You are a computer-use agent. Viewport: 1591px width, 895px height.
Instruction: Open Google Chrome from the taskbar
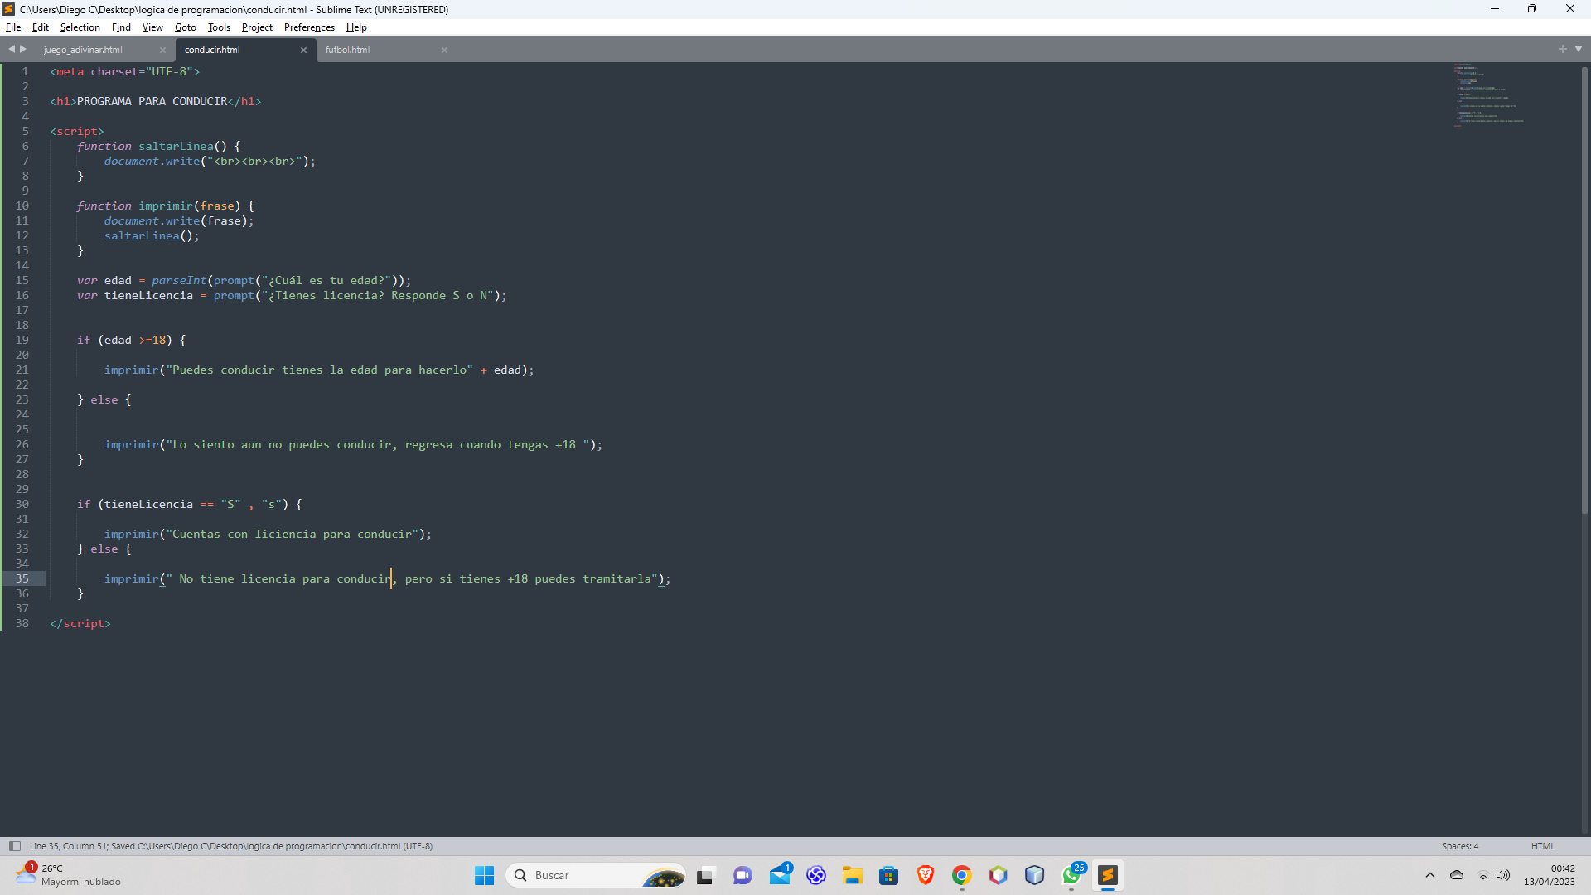click(x=962, y=875)
